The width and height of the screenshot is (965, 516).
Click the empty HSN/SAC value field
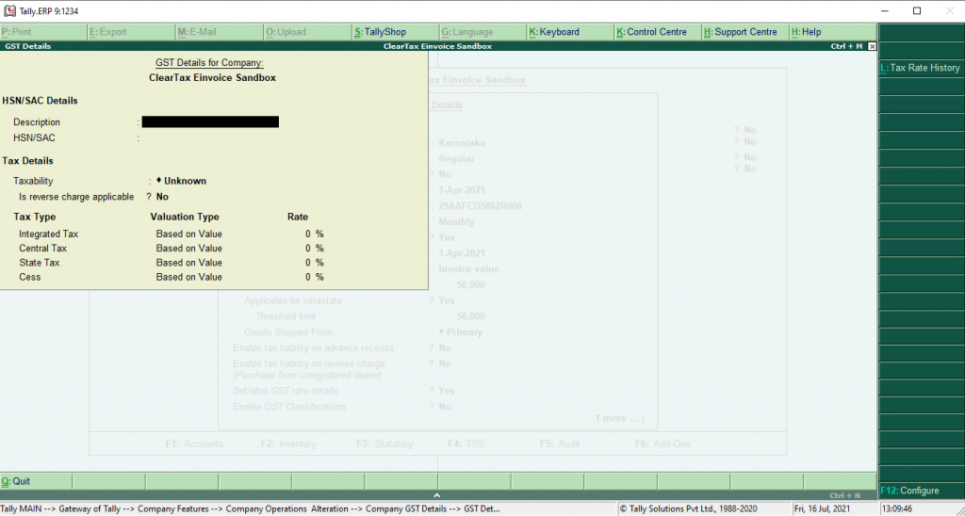point(210,137)
